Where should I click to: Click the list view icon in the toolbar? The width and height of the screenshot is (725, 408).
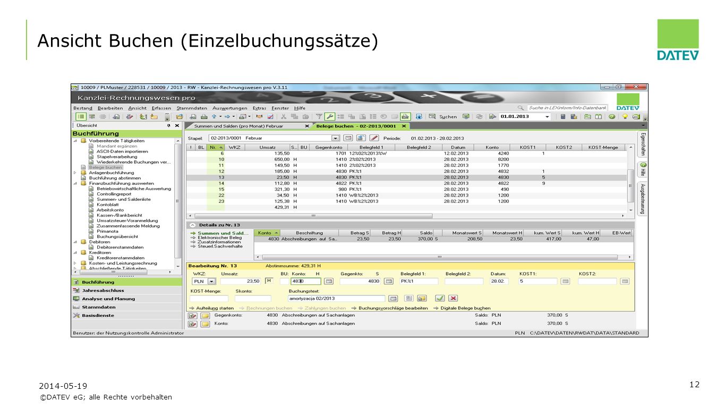click(81, 116)
